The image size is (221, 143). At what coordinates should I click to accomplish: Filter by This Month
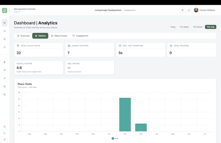pyautogui.click(x=198, y=27)
